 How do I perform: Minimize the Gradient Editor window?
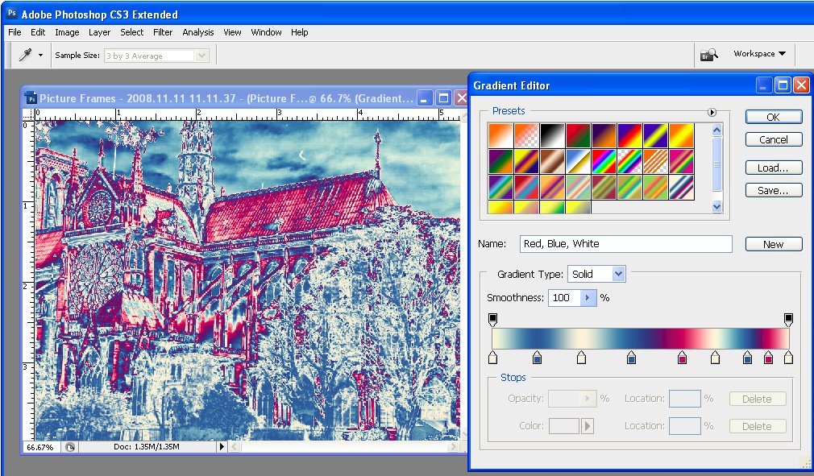(x=763, y=85)
